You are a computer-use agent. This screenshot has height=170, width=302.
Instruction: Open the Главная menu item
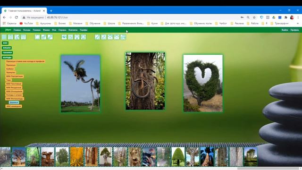[17, 30]
